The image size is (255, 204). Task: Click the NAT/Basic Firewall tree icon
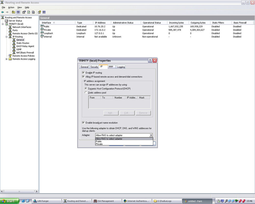coord(14,52)
